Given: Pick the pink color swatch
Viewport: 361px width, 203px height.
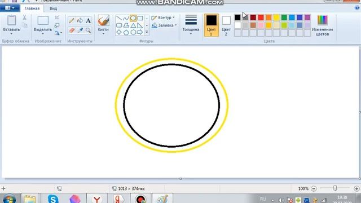Looking at the screenshot, I should click(261, 25).
